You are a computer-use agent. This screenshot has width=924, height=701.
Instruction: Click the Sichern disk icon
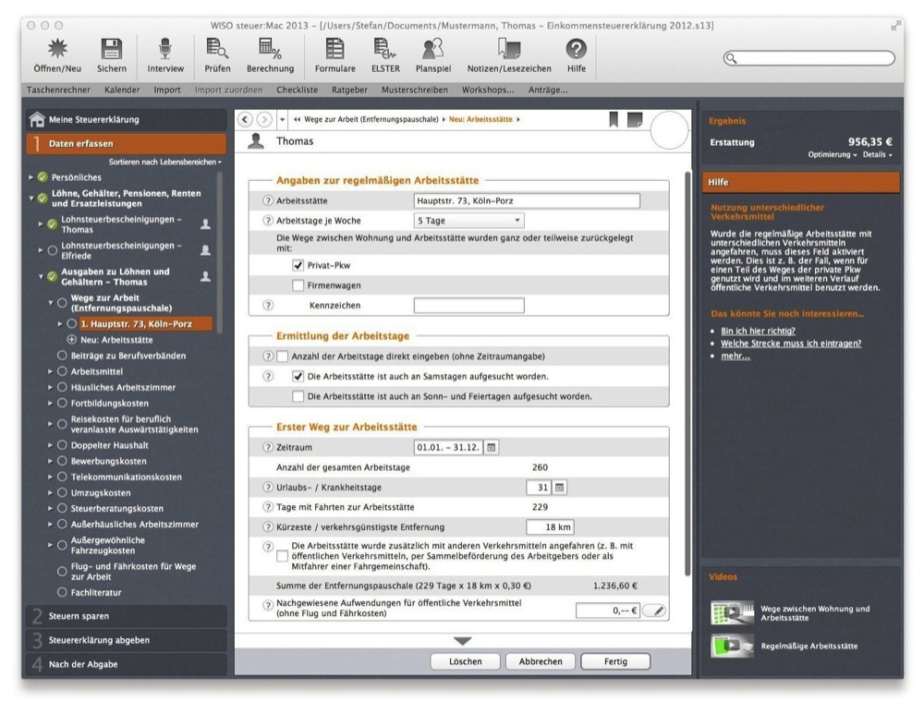point(111,51)
